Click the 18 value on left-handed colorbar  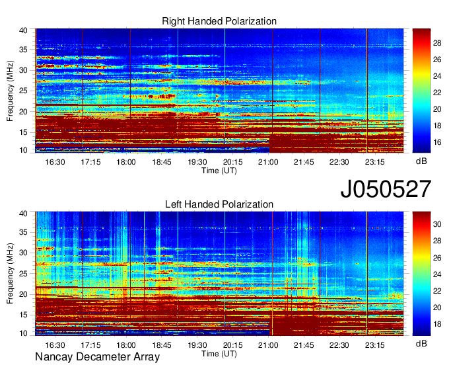(437, 324)
